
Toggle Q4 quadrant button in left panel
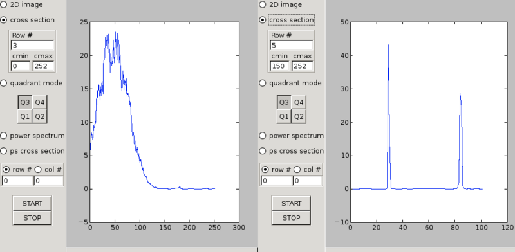pyautogui.click(x=40, y=102)
